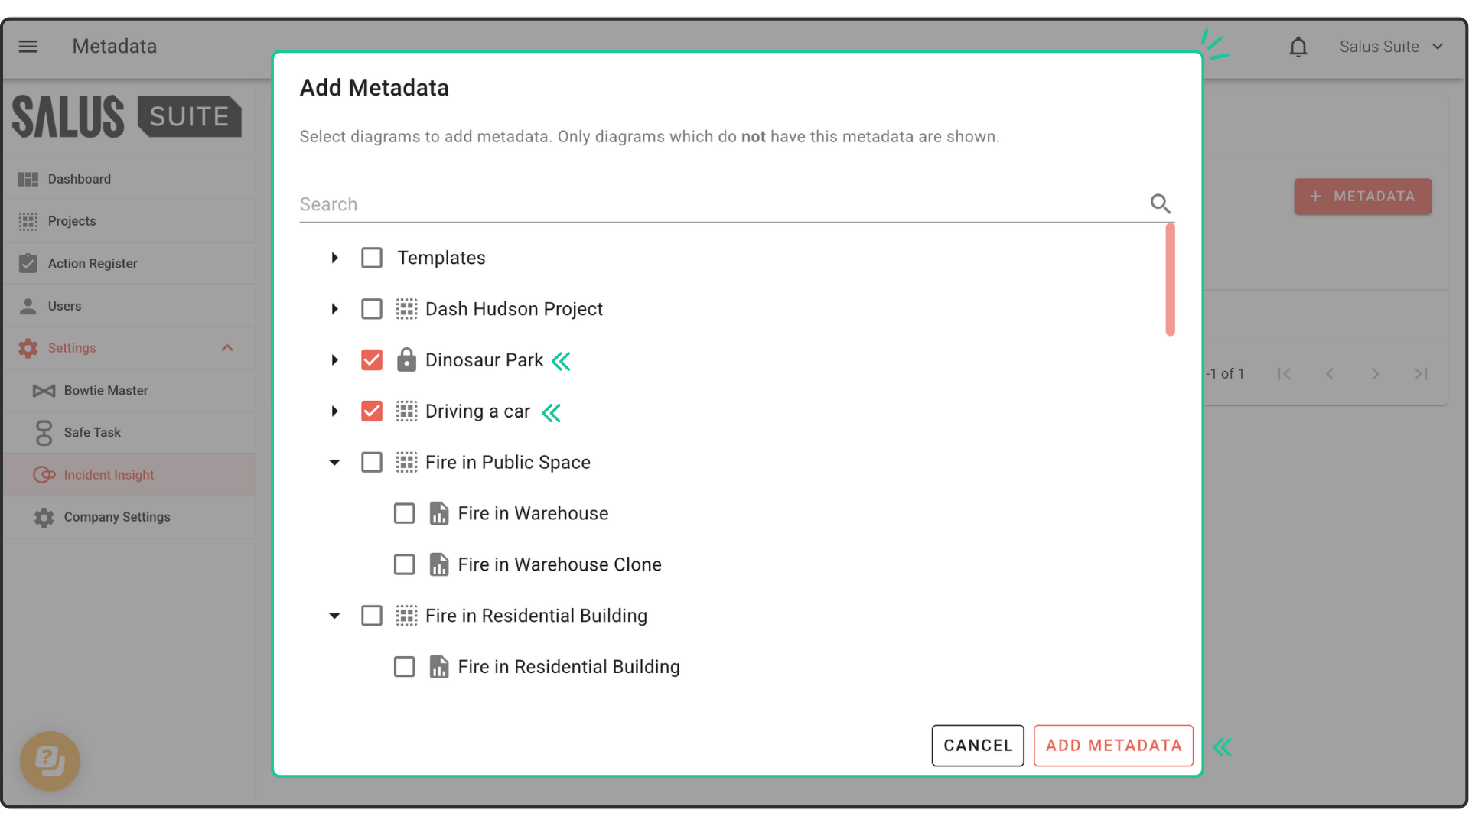Image resolution: width=1469 pixels, height=826 pixels.
Task: Collapse the Fire in Public Space node
Action: click(334, 463)
